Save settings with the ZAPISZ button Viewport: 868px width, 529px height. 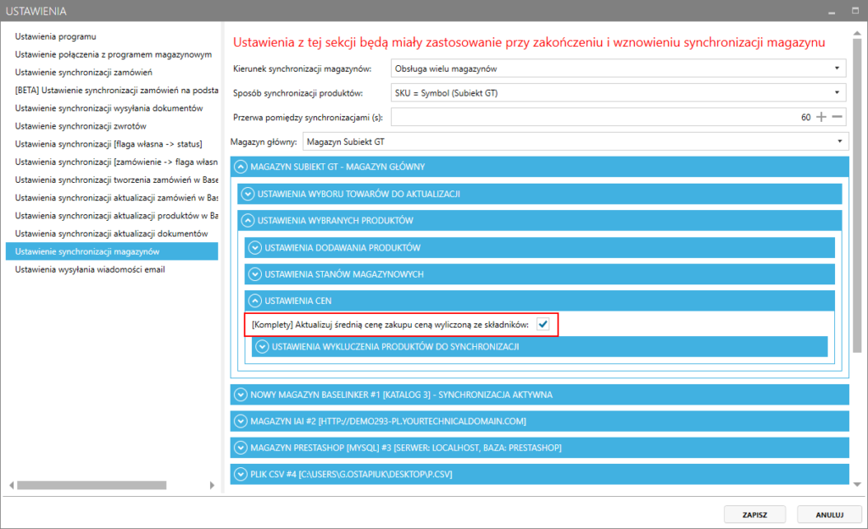pos(754,515)
